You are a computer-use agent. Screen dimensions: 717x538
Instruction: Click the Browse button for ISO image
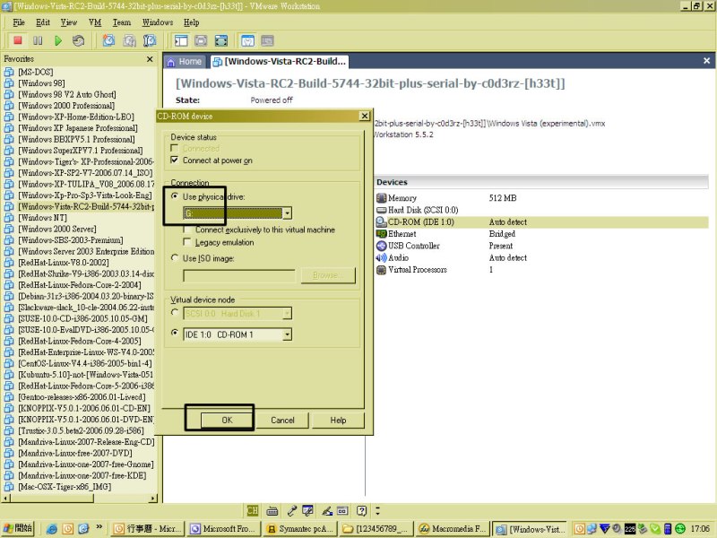coord(328,275)
